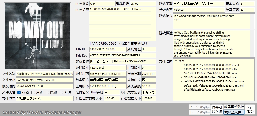This screenshot has width=257, height=116.
Task: Click the 文件大小 field showing 2.09 GB
Action: click(45, 80)
